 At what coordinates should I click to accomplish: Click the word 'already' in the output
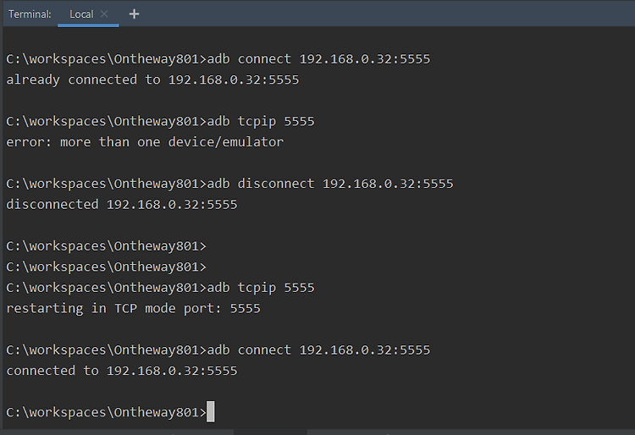click(x=33, y=80)
